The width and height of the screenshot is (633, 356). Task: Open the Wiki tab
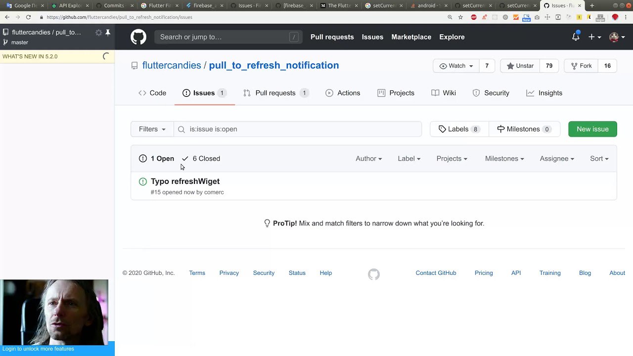pos(444,93)
